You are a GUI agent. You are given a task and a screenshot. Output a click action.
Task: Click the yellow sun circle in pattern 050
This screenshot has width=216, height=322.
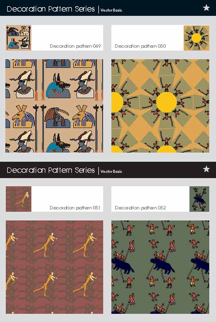pyautogui.click(x=166, y=102)
